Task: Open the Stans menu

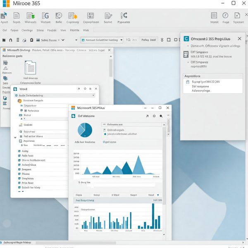Action: pyautogui.click(x=40, y=30)
